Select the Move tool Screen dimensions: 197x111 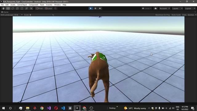pyautogui.click(x=8, y=8)
